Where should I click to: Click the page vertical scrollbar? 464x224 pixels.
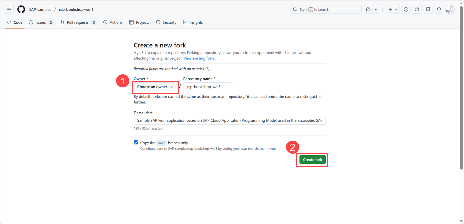(461, 88)
